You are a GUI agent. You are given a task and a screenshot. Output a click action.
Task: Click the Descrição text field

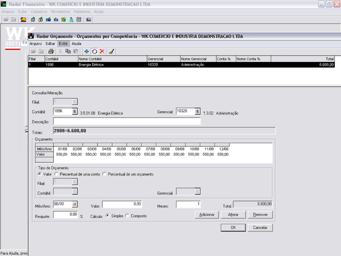coord(127,121)
